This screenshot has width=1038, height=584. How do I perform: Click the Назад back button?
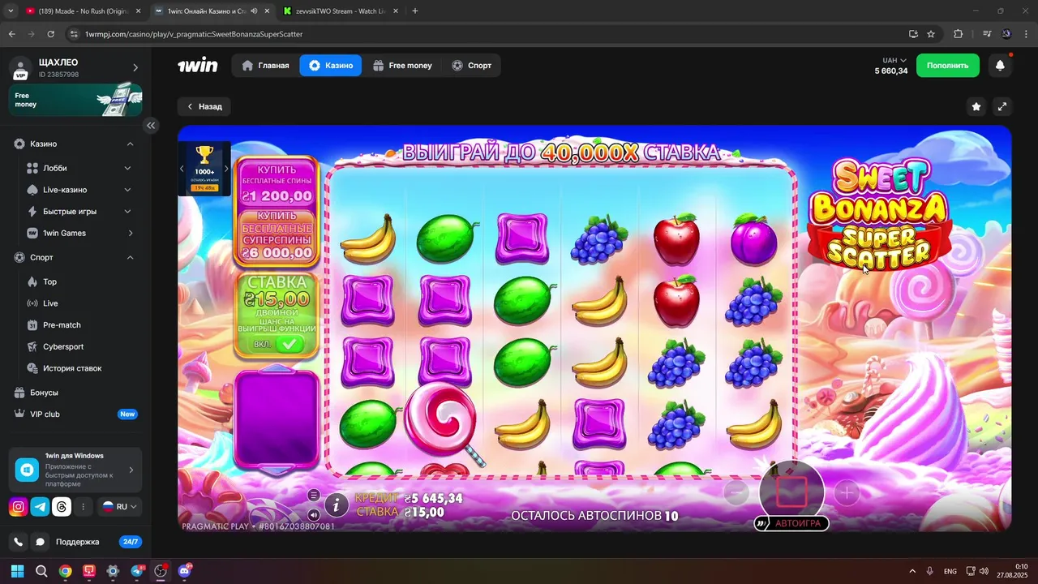(204, 106)
